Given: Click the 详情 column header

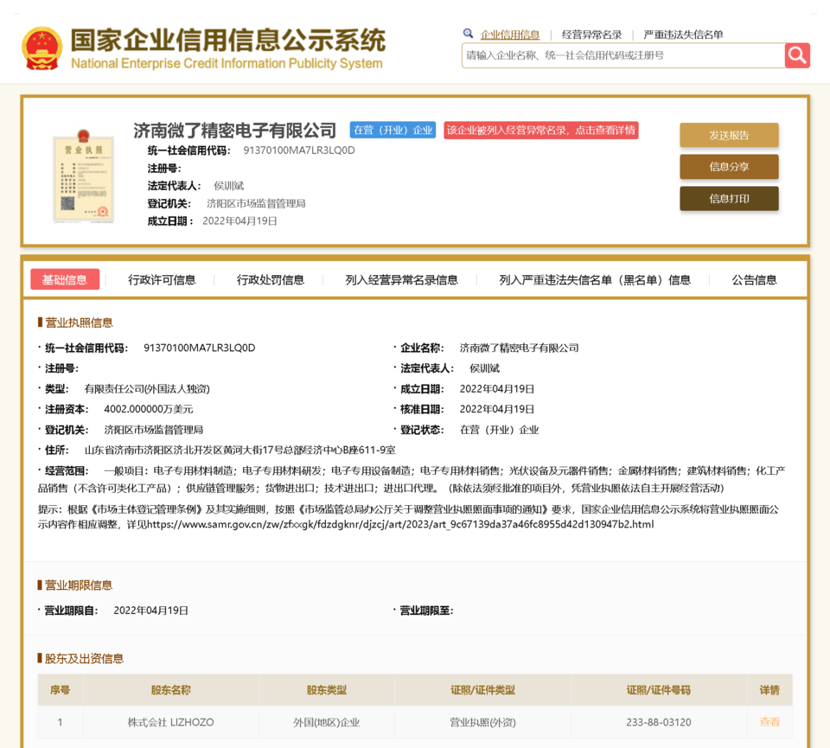Looking at the screenshot, I should click(769, 690).
